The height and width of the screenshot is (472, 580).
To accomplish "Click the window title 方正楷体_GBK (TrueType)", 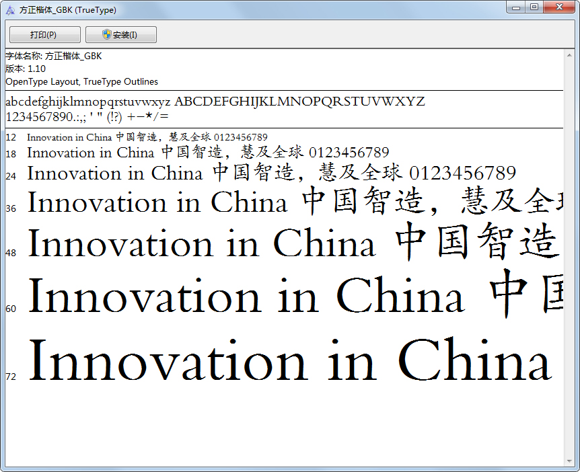I will click(x=68, y=10).
